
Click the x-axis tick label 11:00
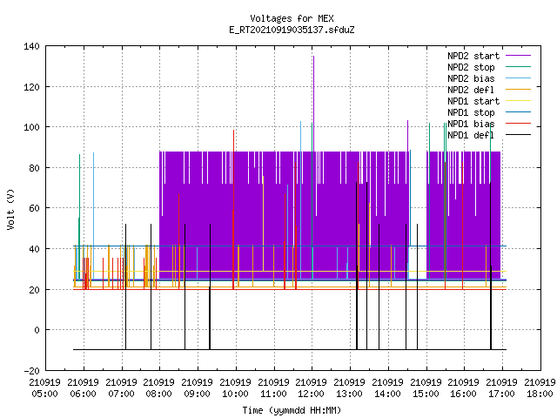(273, 394)
